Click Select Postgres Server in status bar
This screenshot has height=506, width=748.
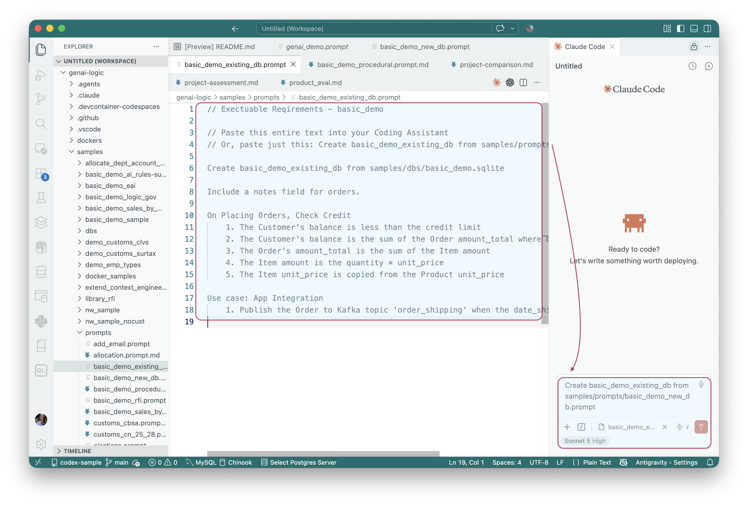click(299, 462)
